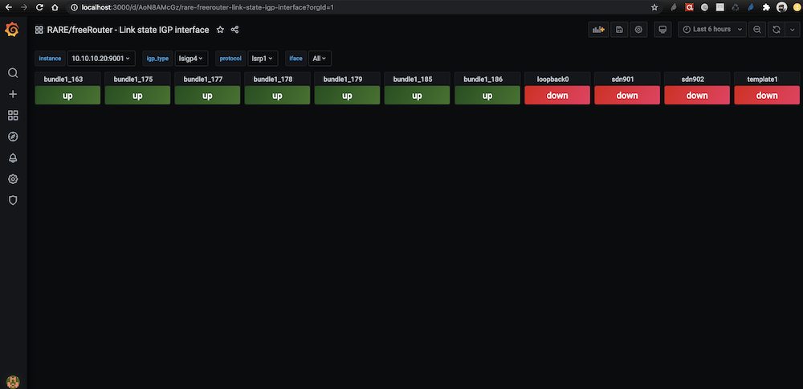Open the instance 10.10.10.20:9001 dropdown

click(x=101, y=59)
